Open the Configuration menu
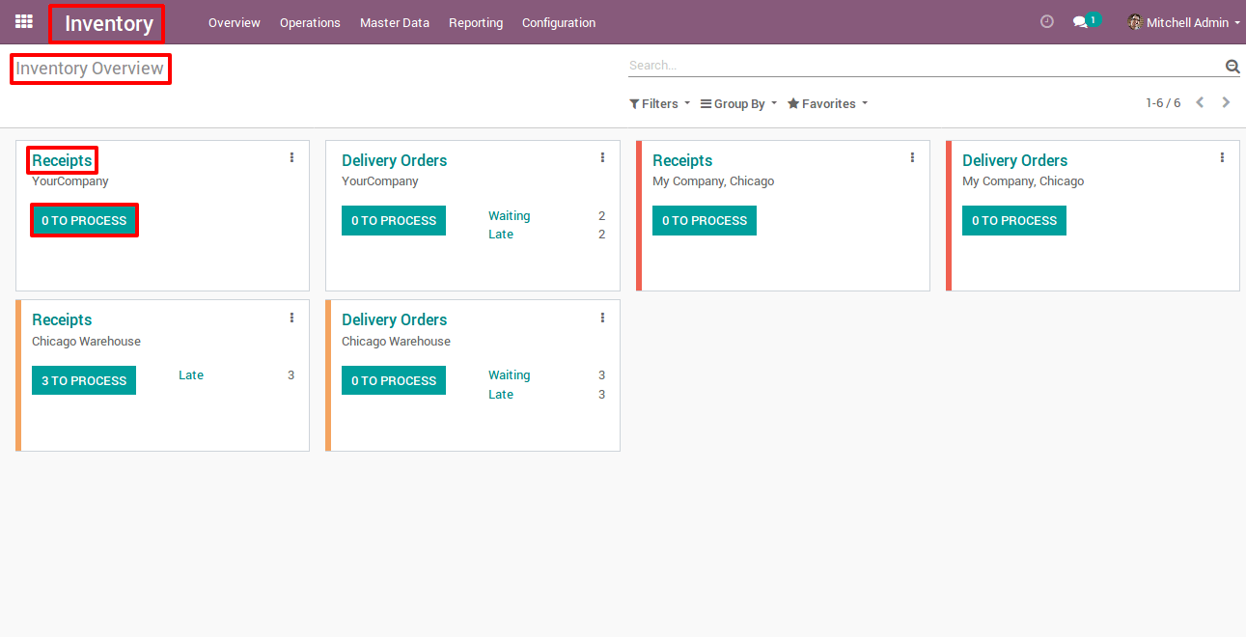 (x=559, y=22)
